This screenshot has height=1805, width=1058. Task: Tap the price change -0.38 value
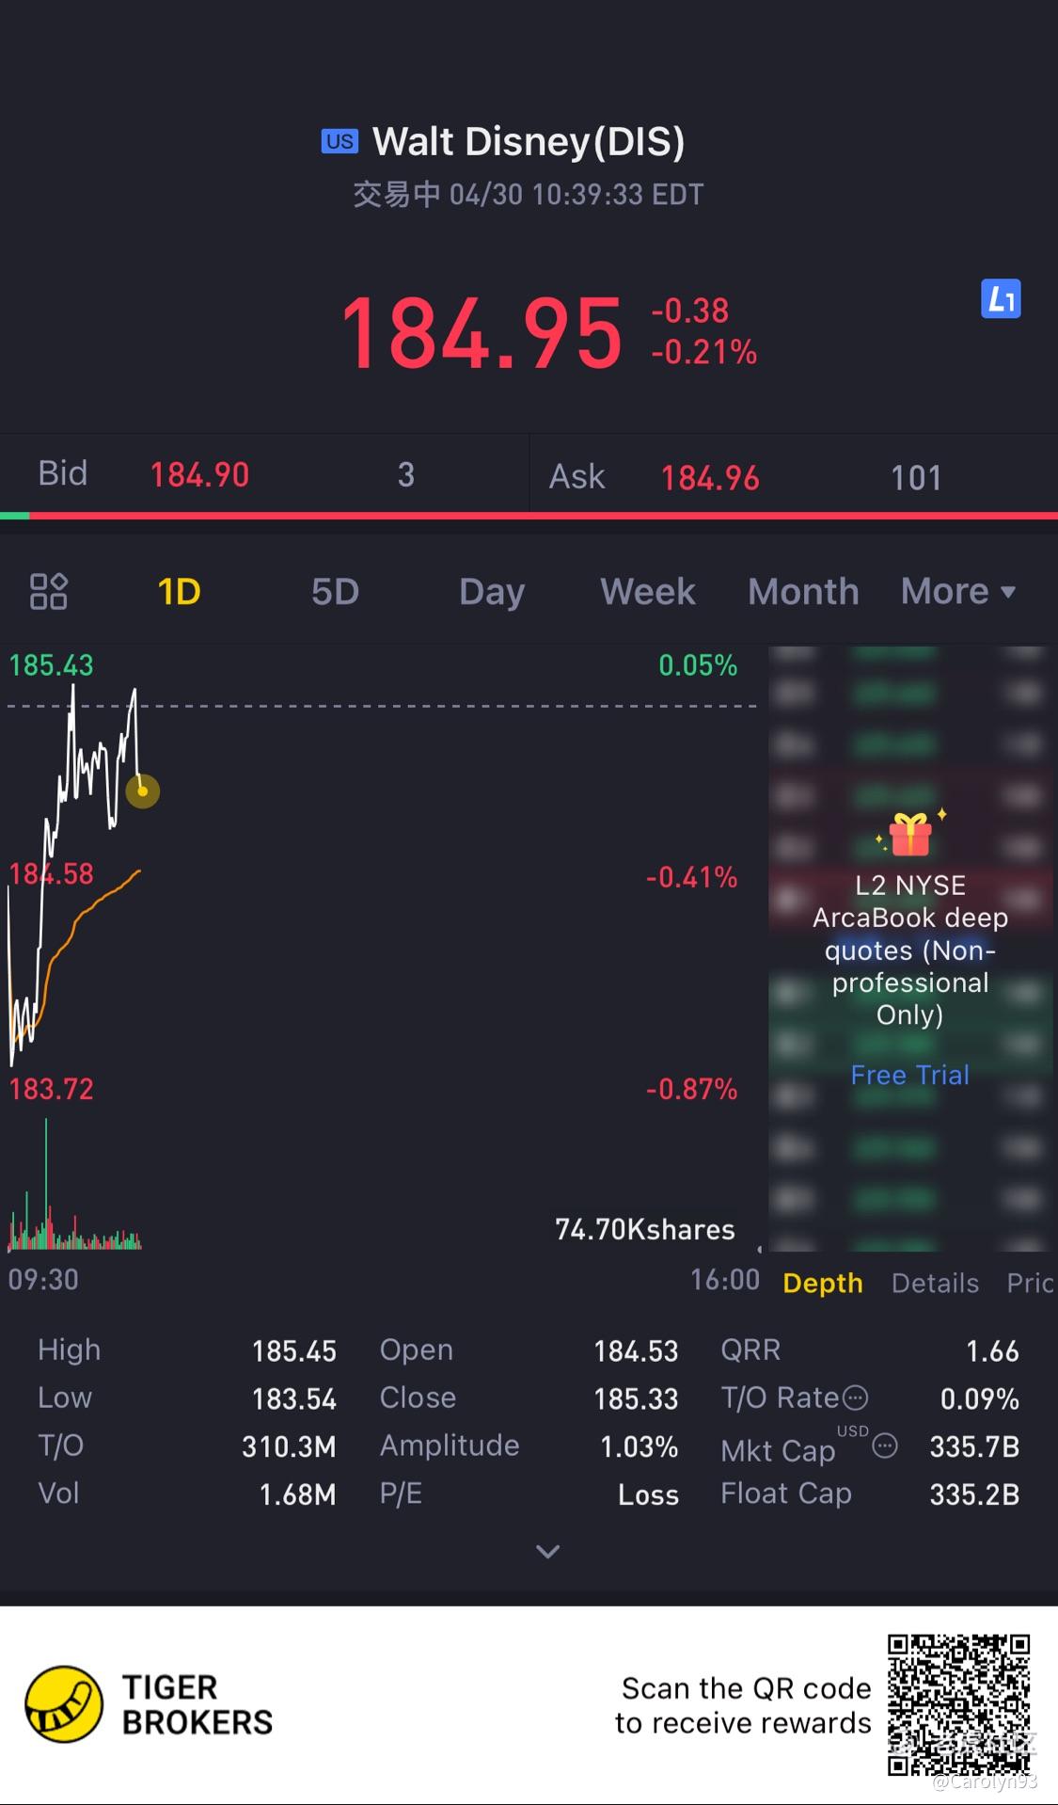coord(690,311)
